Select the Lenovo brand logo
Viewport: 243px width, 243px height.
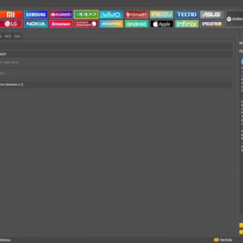point(61,24)
